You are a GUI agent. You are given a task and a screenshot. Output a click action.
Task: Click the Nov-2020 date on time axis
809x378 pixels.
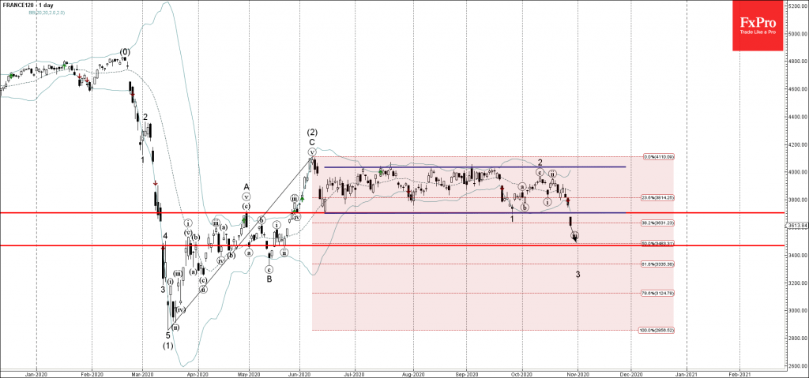pos(578,372)
